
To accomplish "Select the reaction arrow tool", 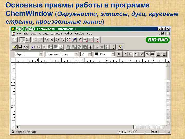I will 96,40.
